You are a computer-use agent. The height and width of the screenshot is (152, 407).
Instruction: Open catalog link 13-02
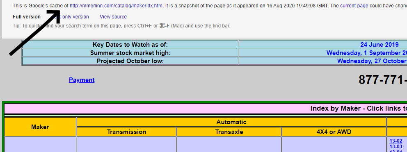[x=396, y=141]
